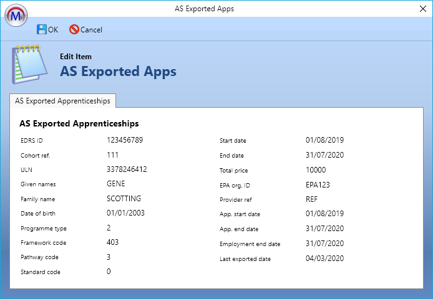Close the AS Exported Apps window
This screenshot has width=433, height=299.
(x=417, y=9)
